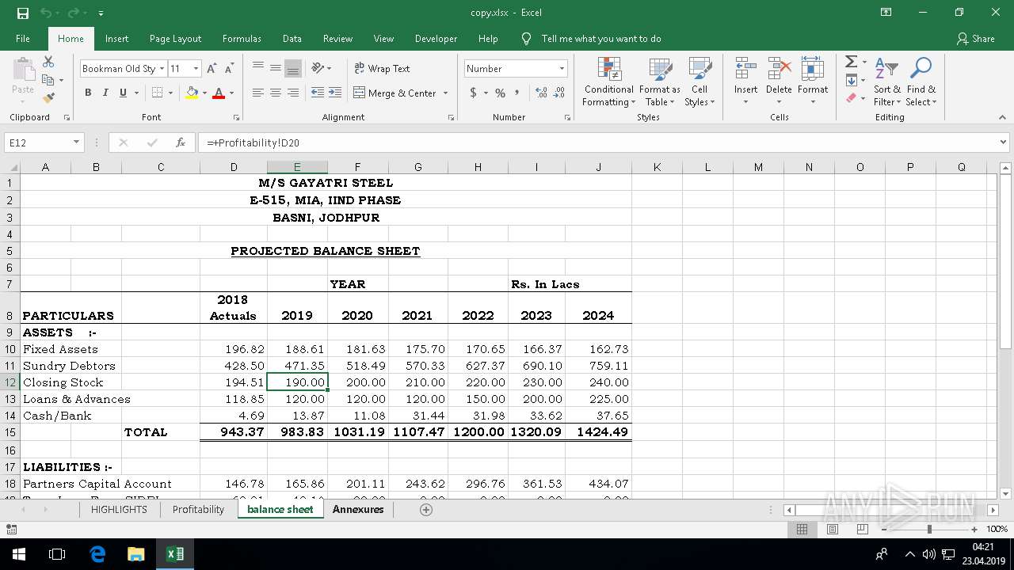Toggle Center horizontal alignment
This screenshot has width=1014, height=570.
coord(276,93)
